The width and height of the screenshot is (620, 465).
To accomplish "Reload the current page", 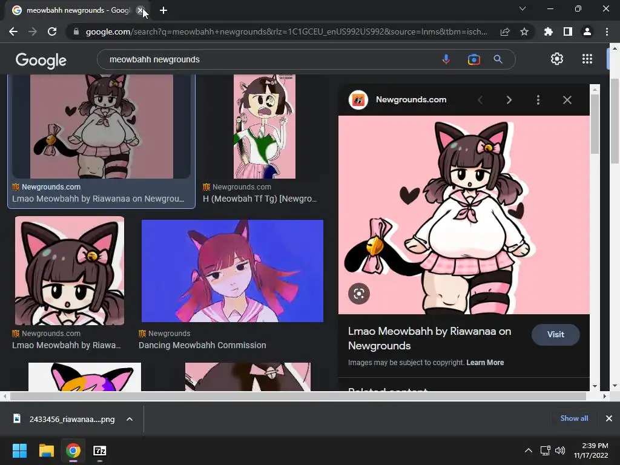I will (52, 31).
